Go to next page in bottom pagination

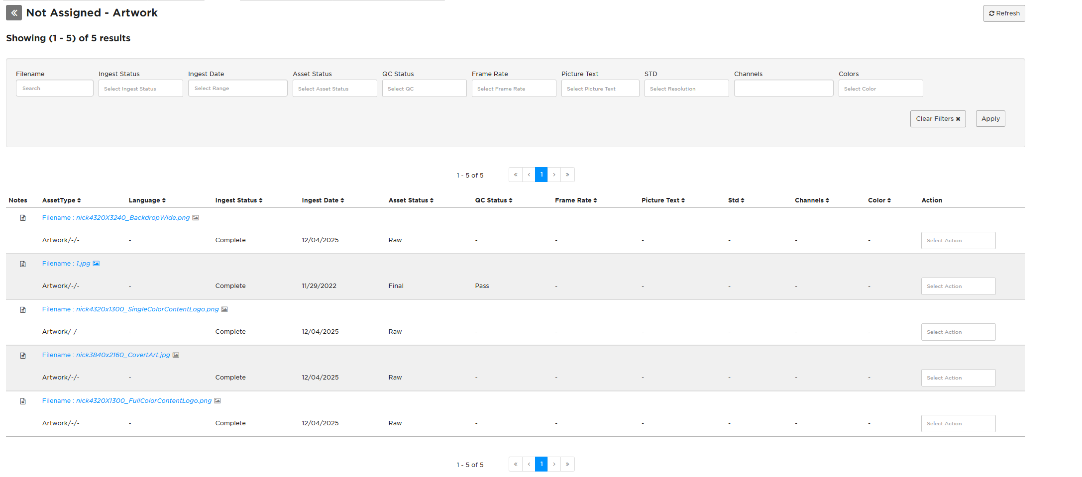pyautogui.click(x=554, y=464)
